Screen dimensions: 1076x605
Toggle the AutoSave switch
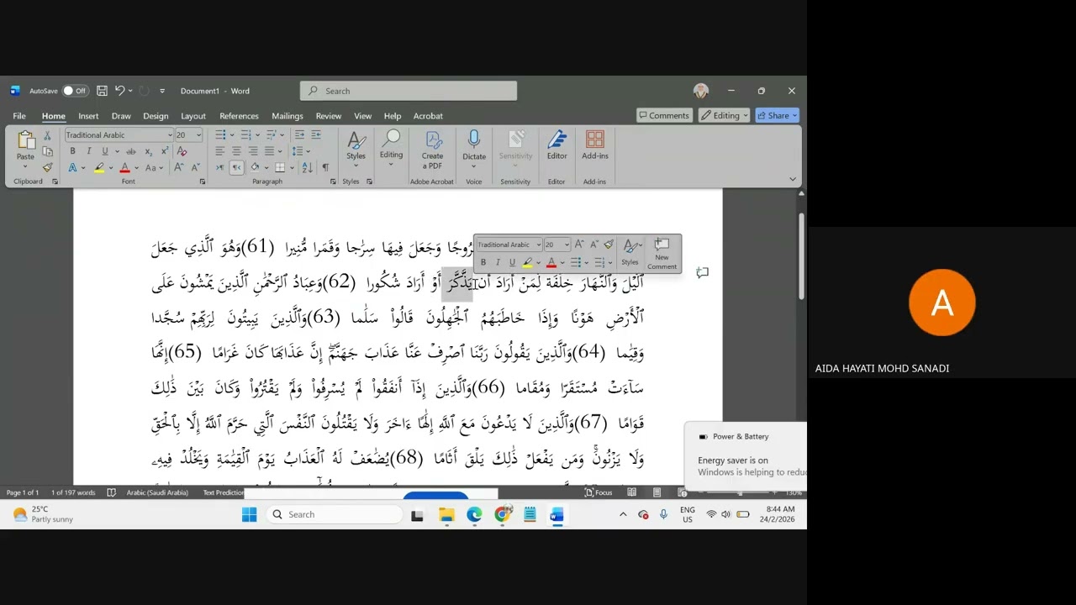(75, 91)
